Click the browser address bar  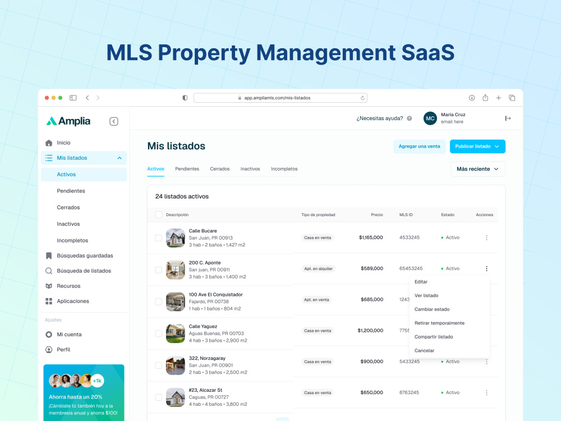tap(280, 98)
